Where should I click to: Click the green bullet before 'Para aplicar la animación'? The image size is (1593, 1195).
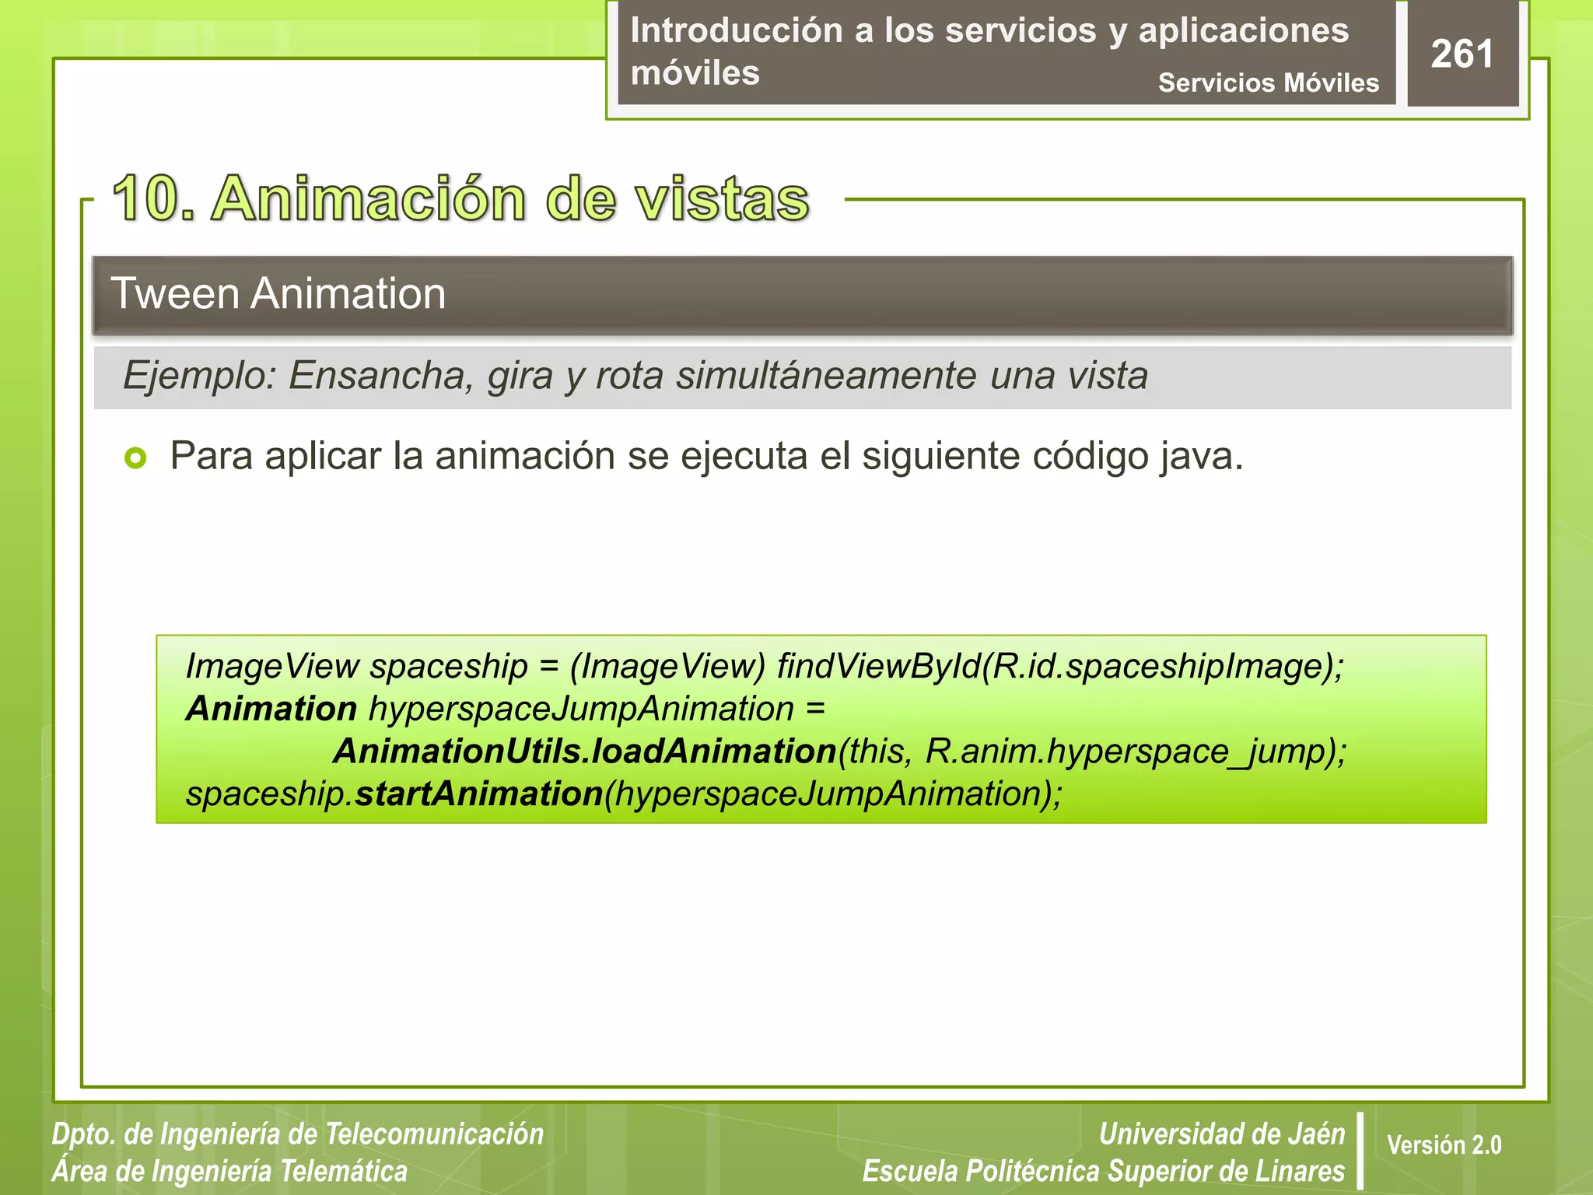135,457
